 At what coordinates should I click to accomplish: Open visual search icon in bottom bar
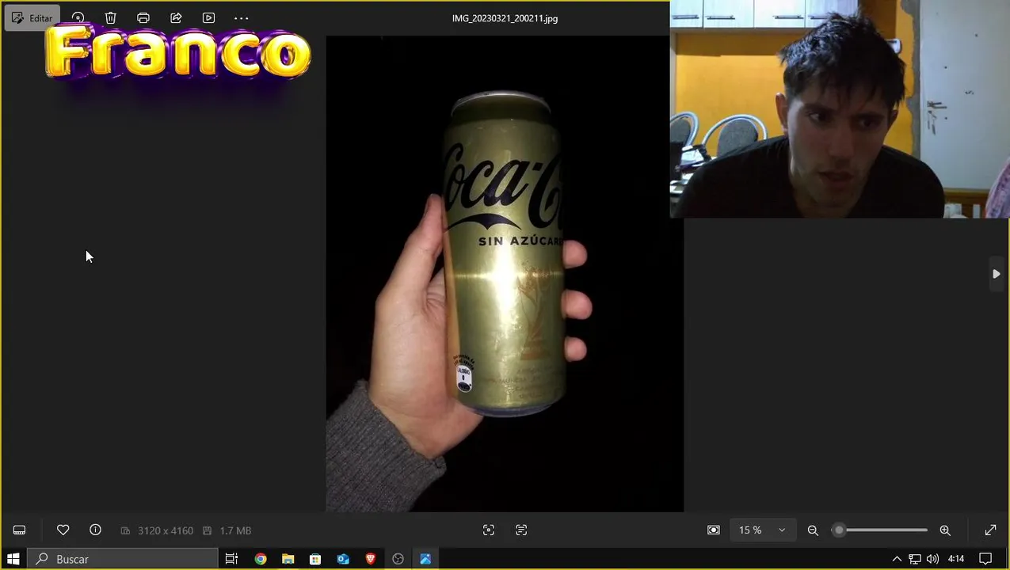[x=489, y=530]
